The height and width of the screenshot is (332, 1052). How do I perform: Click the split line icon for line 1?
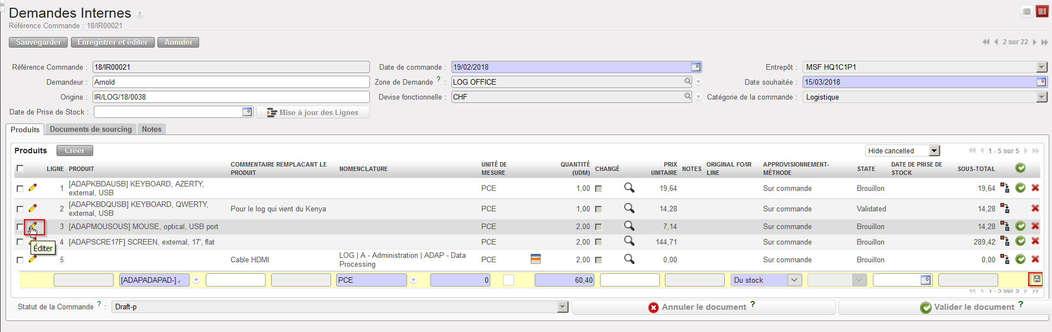point(1004,188)
